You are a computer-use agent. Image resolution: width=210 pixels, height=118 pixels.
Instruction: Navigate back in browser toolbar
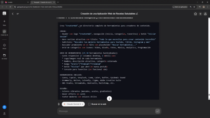(2, 7)
